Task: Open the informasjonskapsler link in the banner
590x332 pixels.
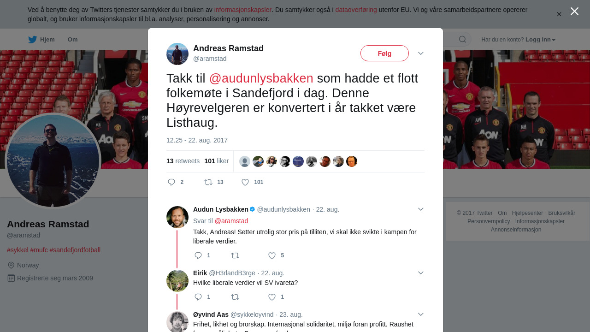Action: (x=243, y=10)
